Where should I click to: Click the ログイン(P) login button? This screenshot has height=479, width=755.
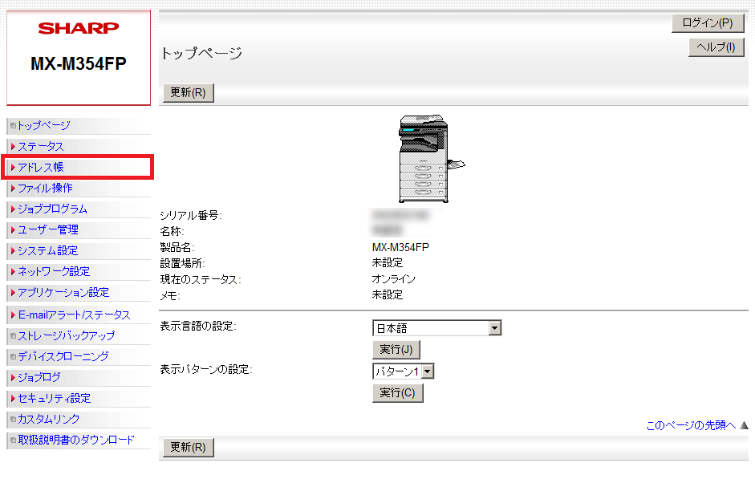point(708,23)
